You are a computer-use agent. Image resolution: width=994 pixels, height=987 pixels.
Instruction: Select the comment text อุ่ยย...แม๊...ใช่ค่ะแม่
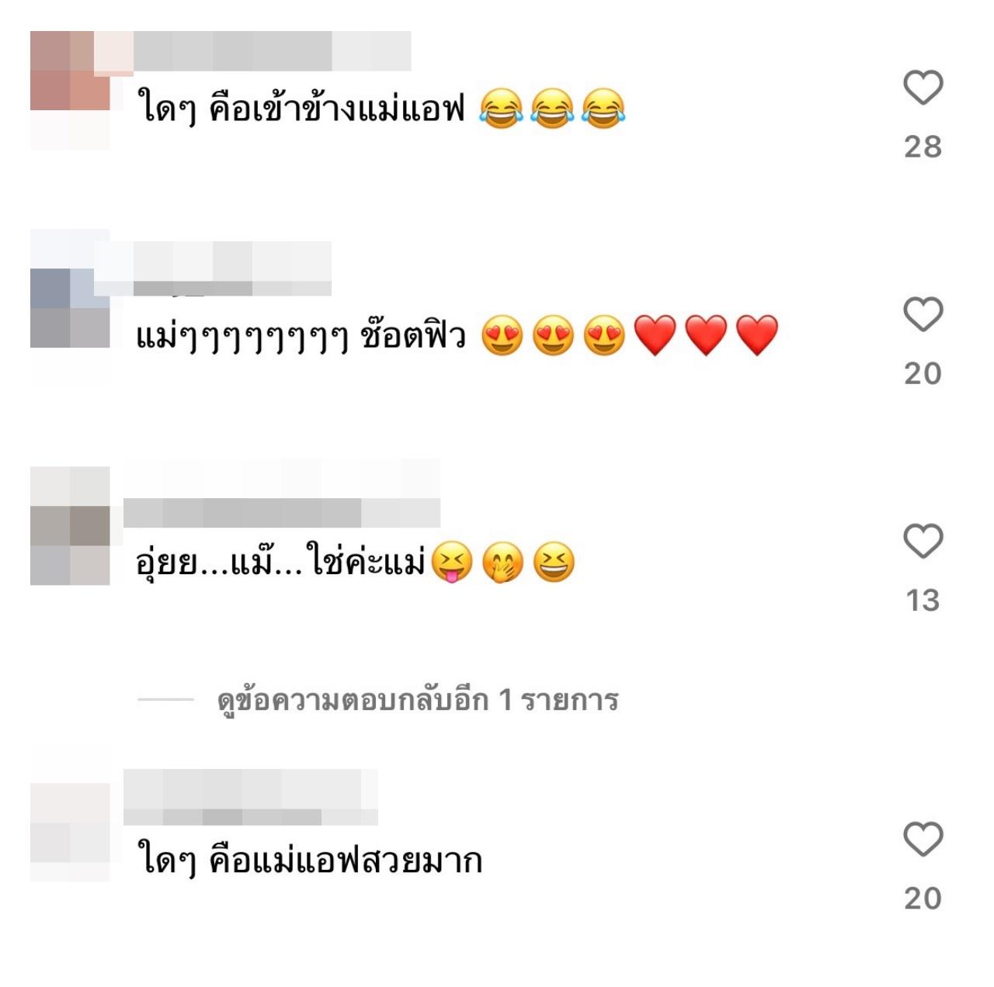[281, 562]
